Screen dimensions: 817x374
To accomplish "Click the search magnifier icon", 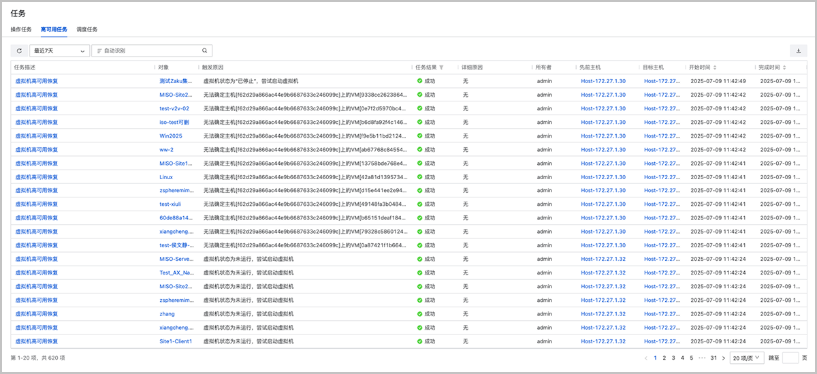I will pos(204,51).
